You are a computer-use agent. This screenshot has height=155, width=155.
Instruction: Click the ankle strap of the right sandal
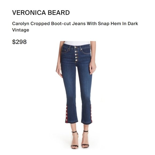86,131
